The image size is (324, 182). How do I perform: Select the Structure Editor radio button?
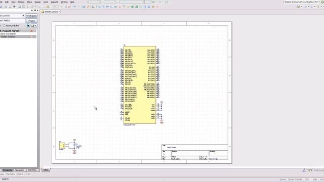pyautogui.click(x=4, y=26)
